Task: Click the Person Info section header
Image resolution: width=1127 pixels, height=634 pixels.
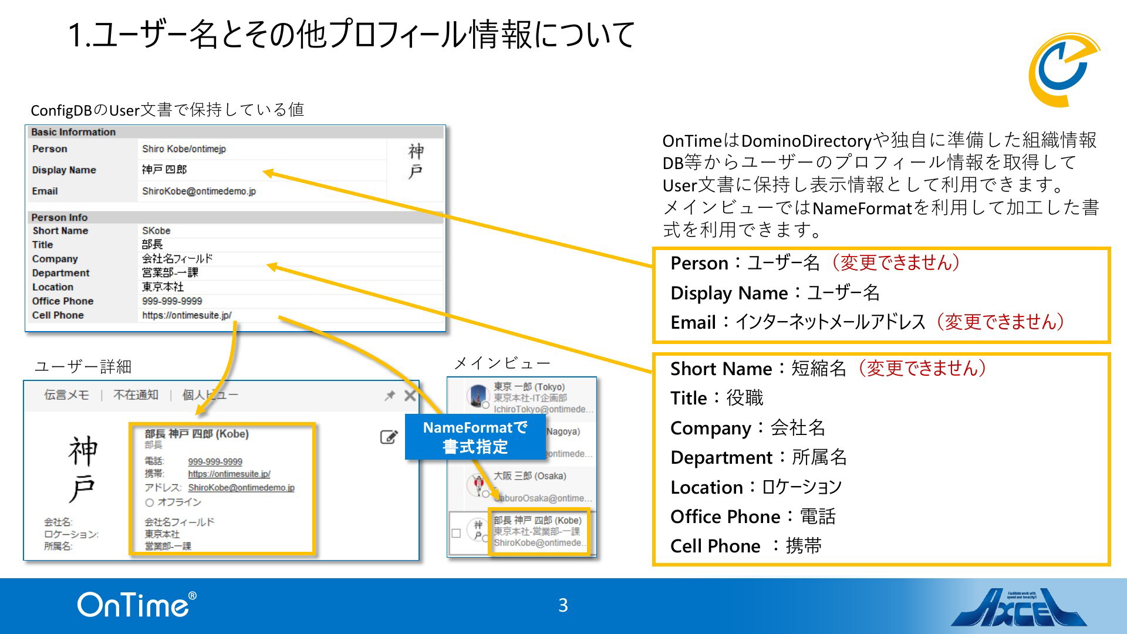Action: [235, 217]
